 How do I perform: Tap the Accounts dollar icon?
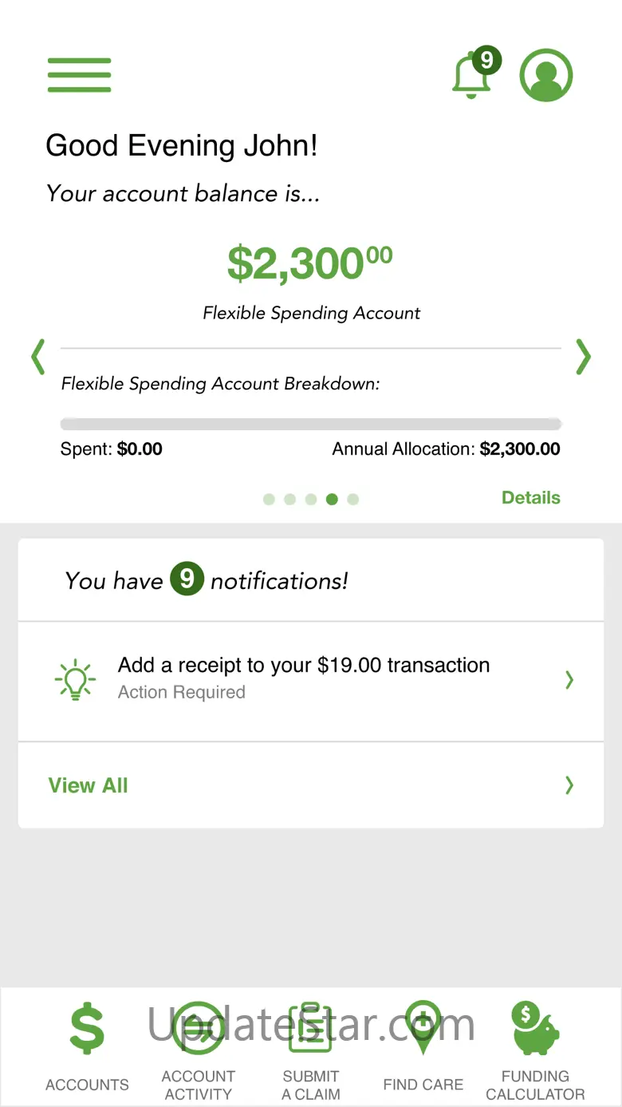87,1030
